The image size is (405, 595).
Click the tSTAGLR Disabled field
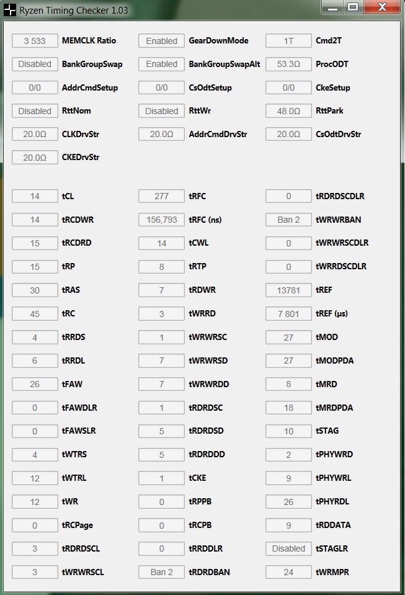[288, 548]
